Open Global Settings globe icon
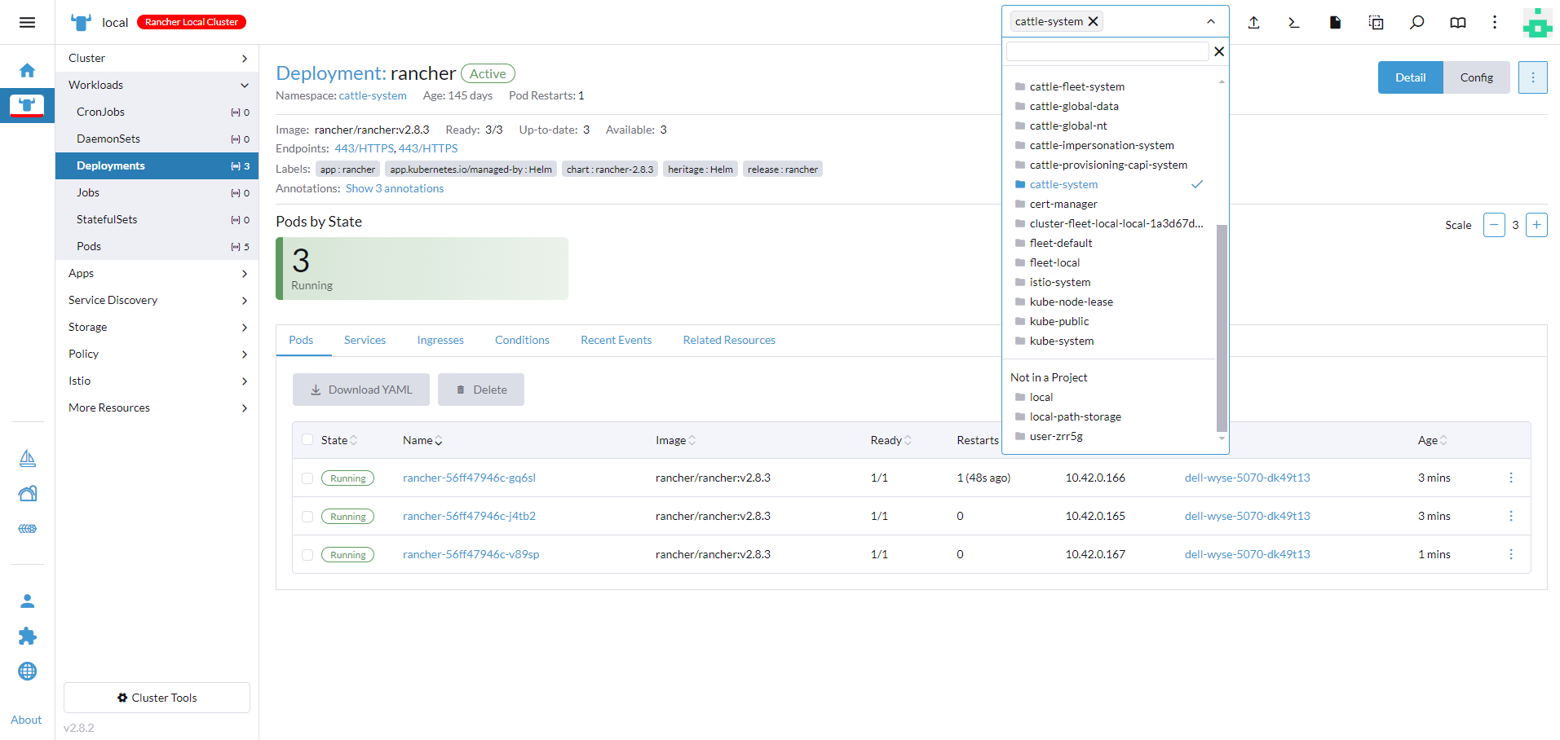 click(x=27, y=671)
